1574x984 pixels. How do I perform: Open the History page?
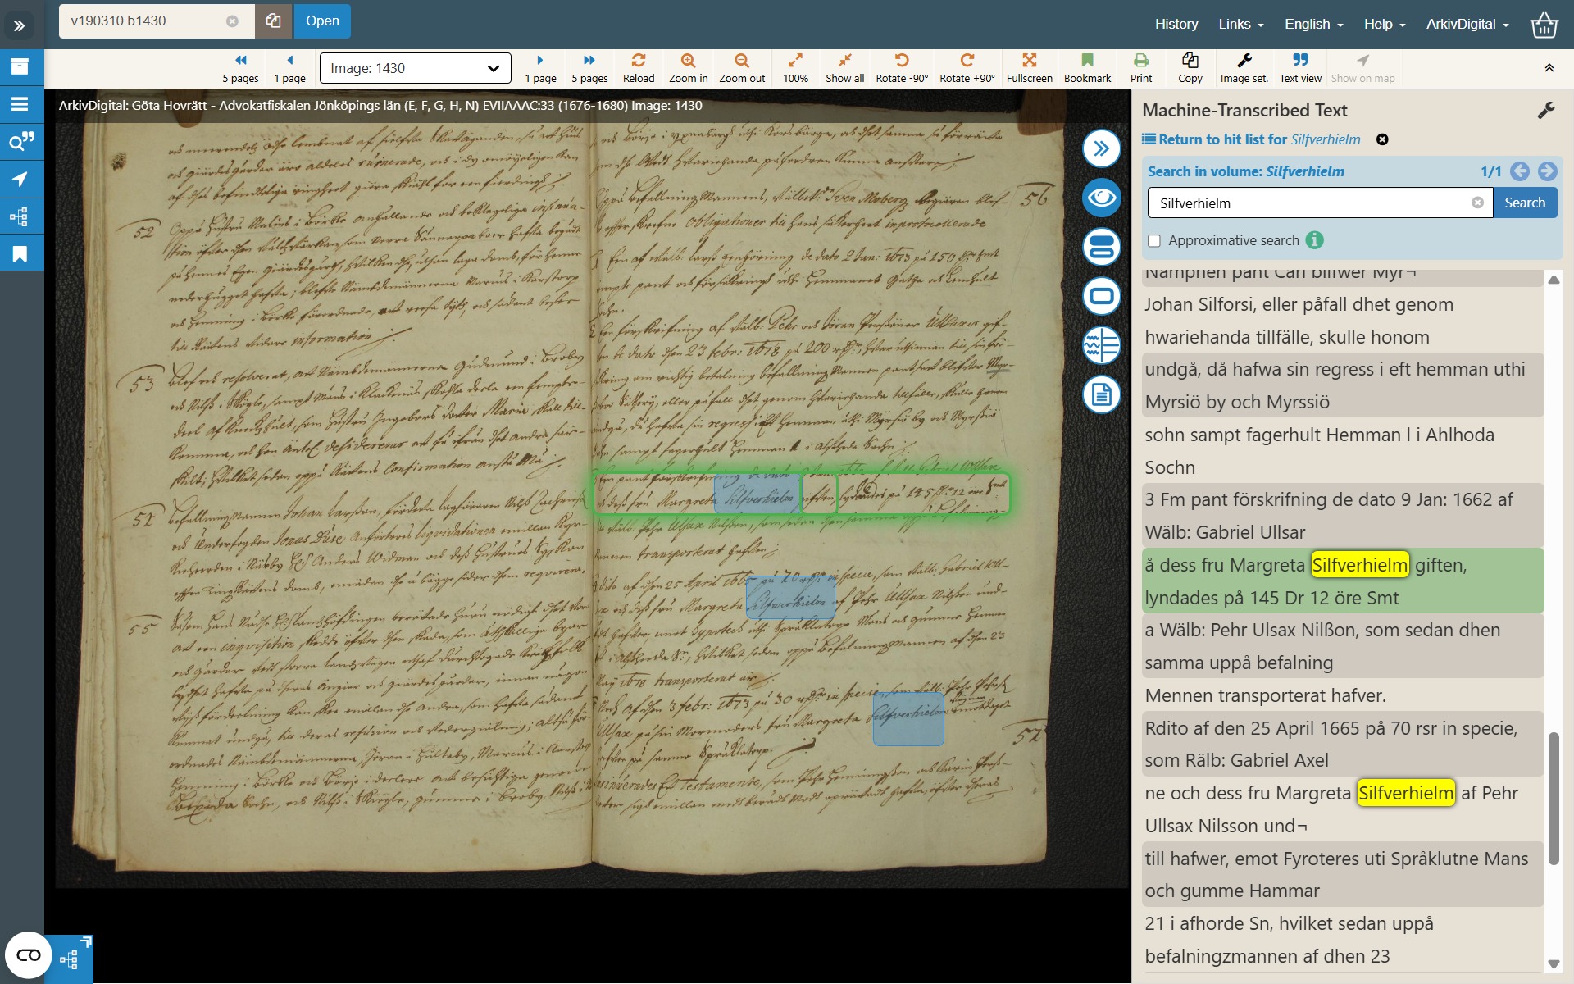1176,24
